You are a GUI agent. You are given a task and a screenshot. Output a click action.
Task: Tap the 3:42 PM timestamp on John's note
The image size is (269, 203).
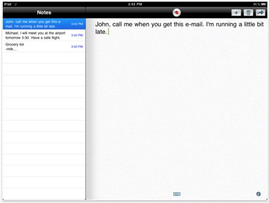pyautogui.click(x=77, y=24)
